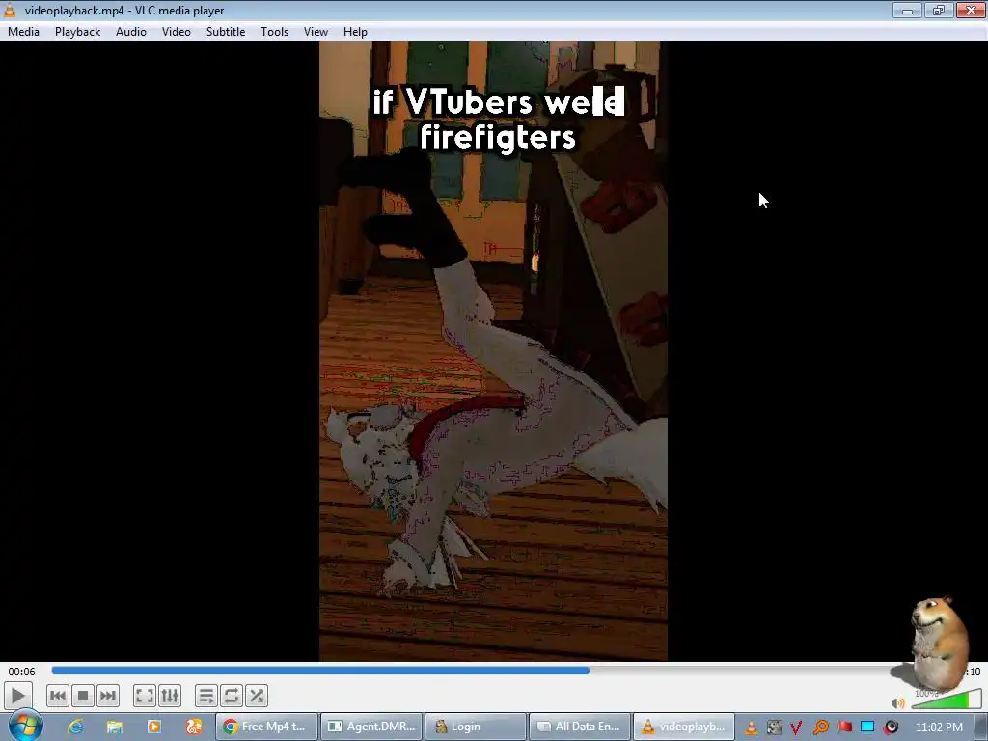The height and width of the screenshot is (741, 988).
Task: Stop the video playback
Action: pos(83,697)
